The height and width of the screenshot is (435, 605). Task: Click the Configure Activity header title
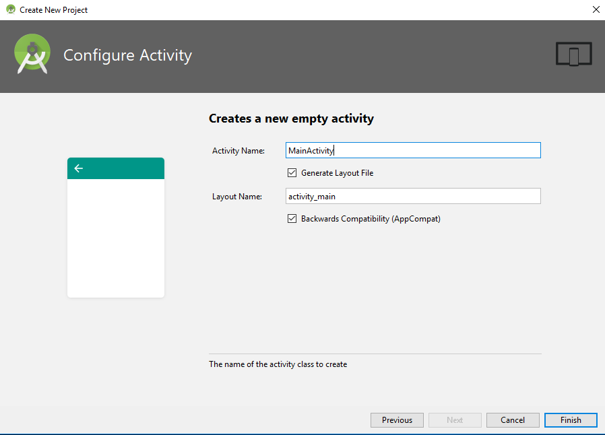pos(127,55)
